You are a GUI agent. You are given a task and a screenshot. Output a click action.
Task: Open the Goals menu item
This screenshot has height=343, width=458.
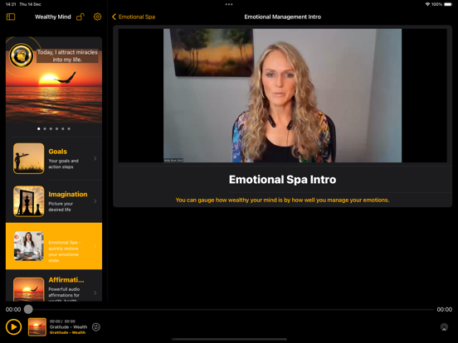tap(54, 158)
